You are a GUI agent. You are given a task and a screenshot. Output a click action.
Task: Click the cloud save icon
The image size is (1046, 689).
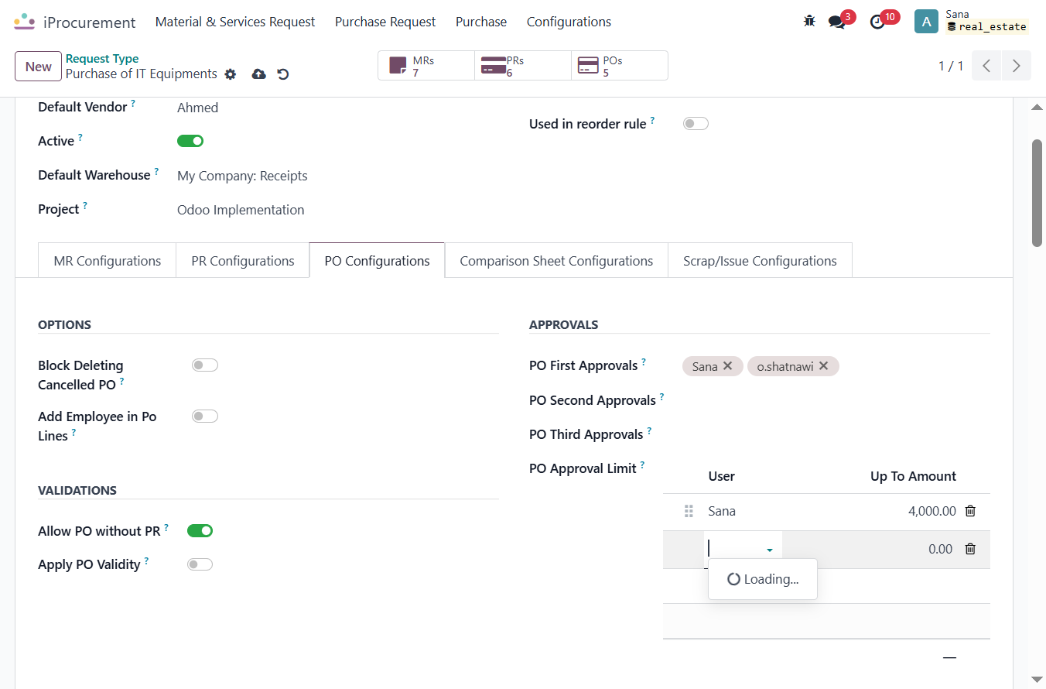click(x=259, y=74)
